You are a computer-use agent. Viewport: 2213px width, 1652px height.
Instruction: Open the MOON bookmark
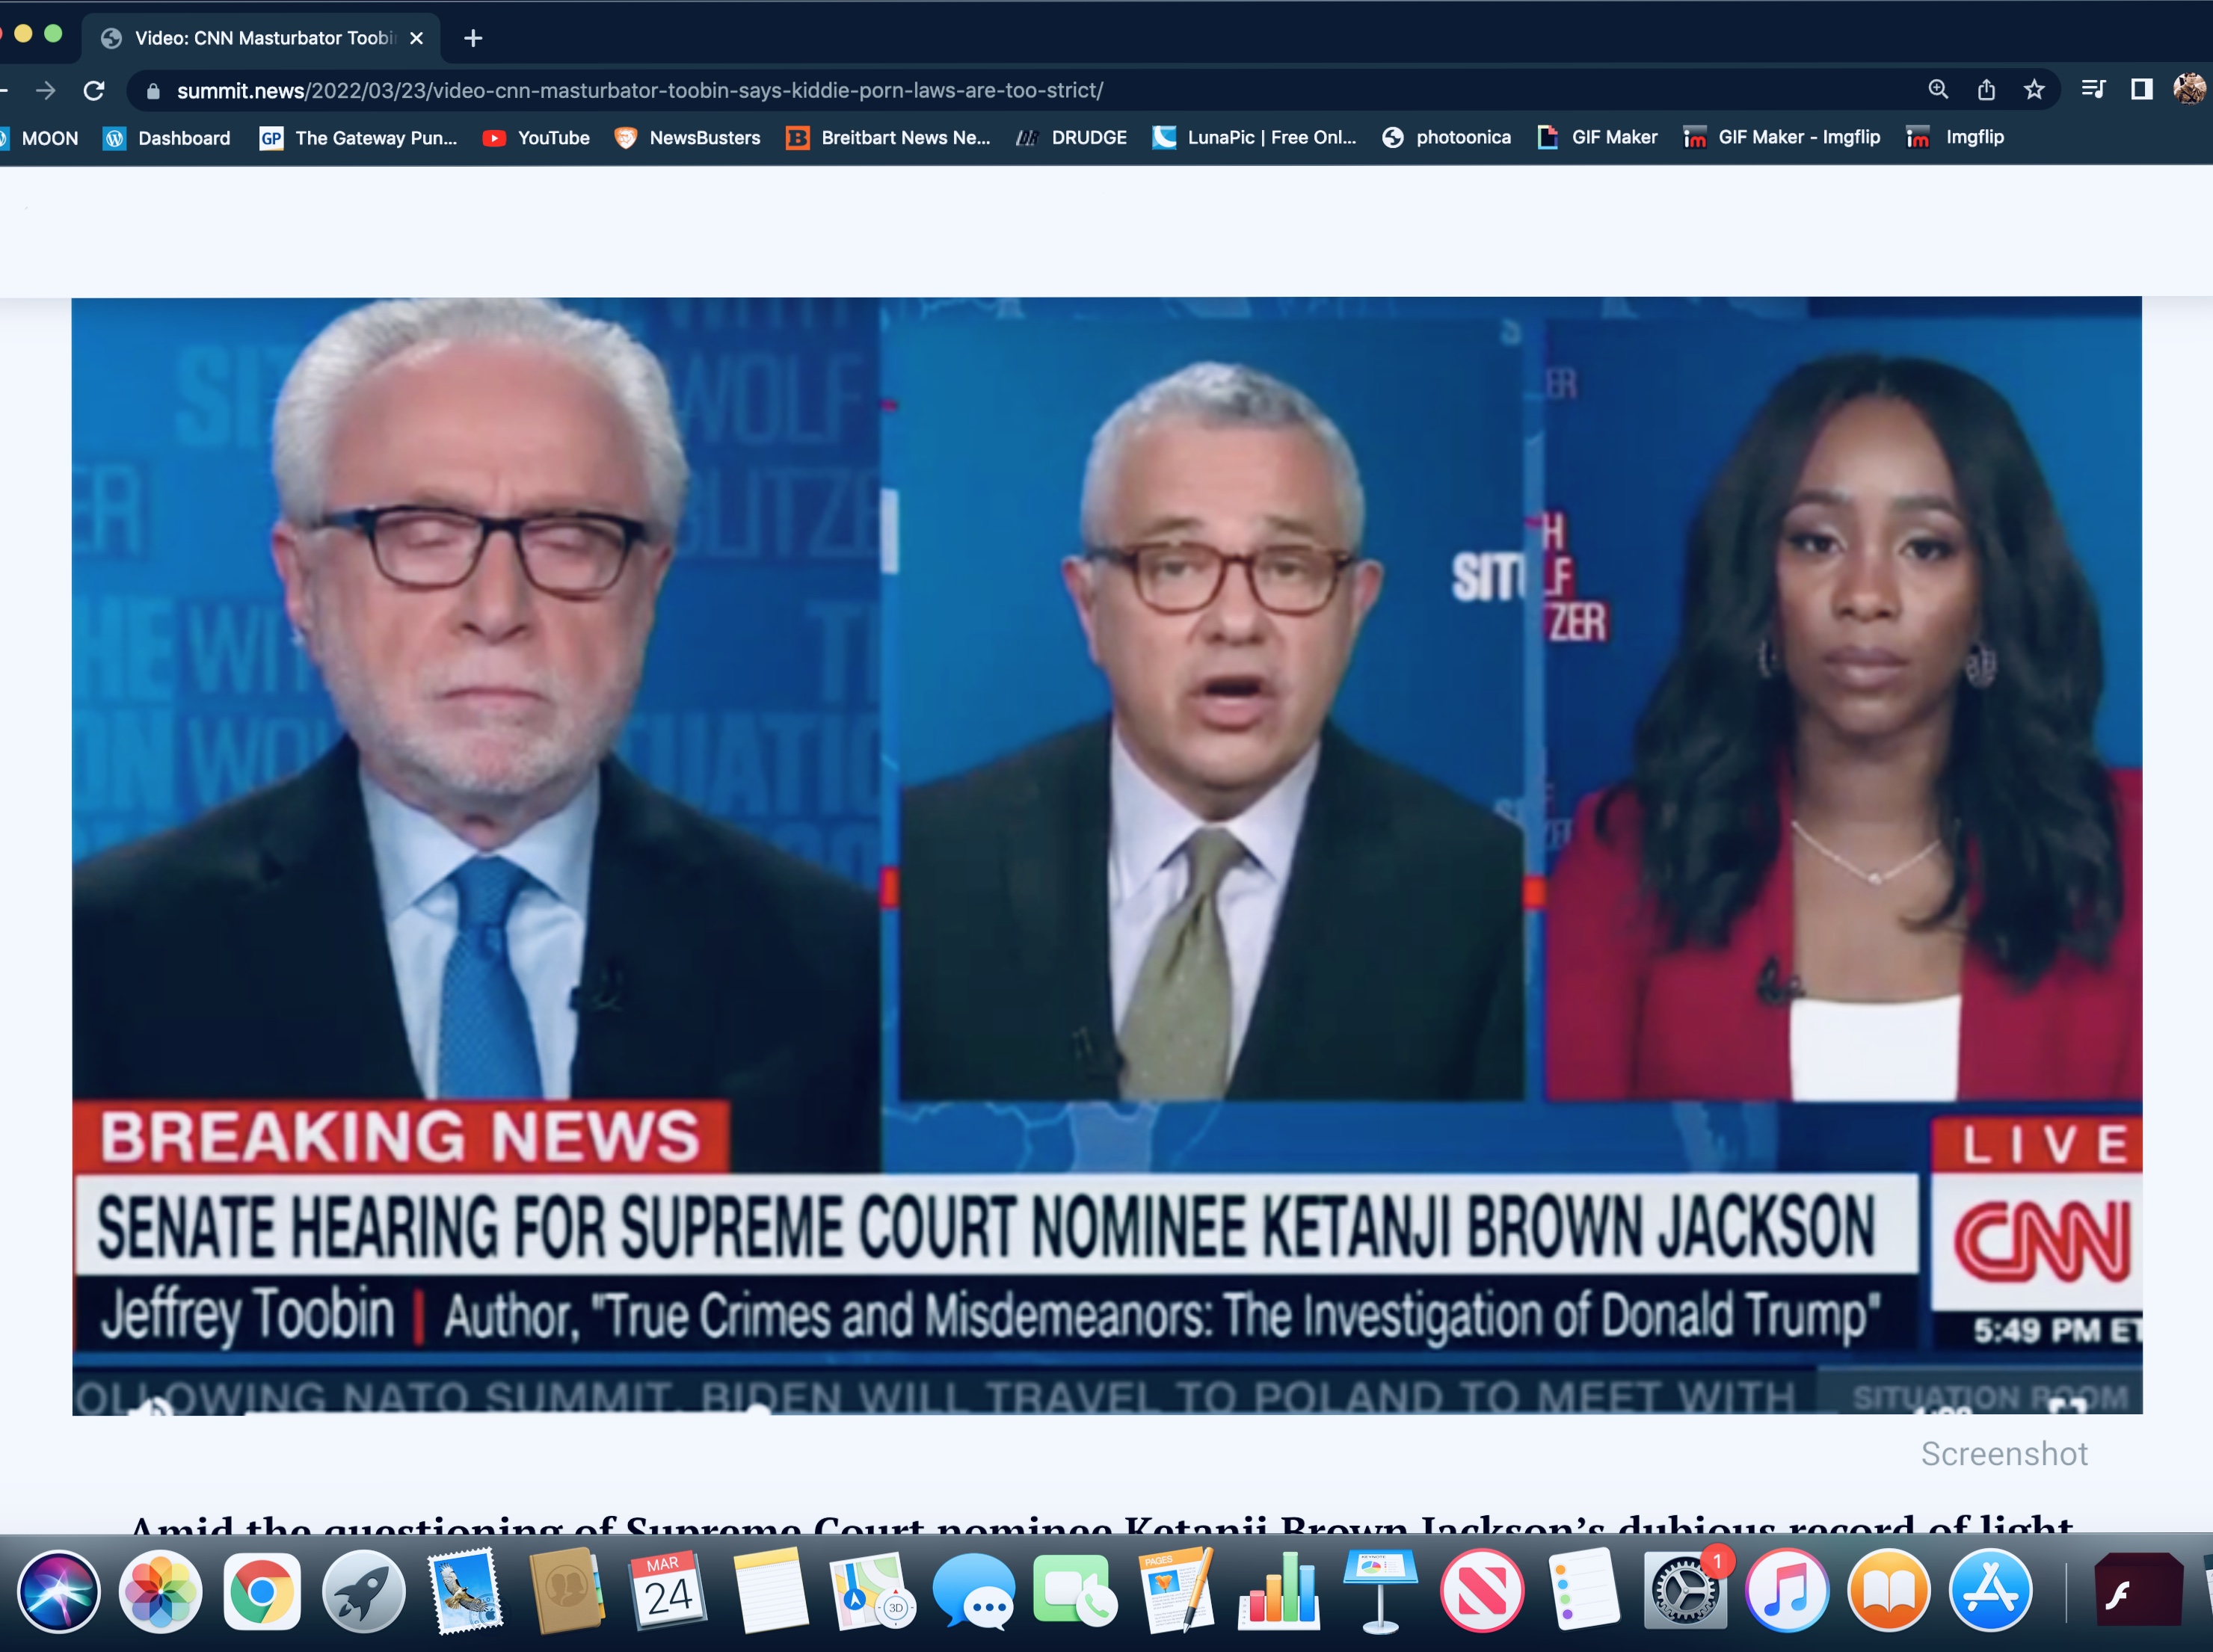(x=40, y=138)
